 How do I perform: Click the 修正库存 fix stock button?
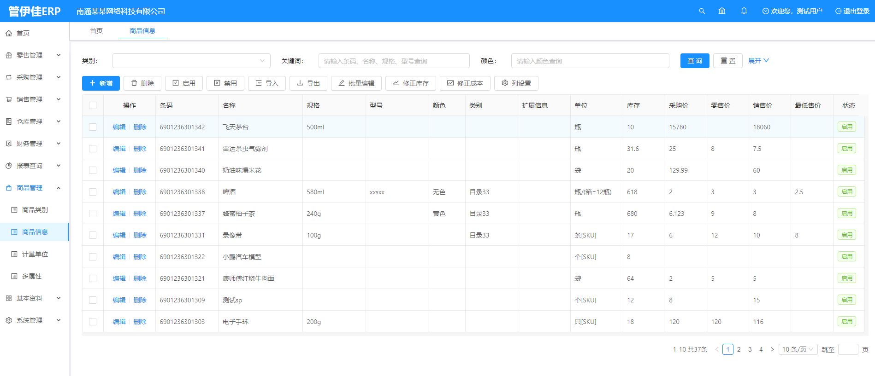click(410, 83)
